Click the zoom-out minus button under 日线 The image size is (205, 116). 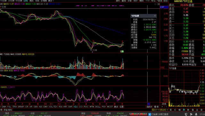(x=166, y=107)
